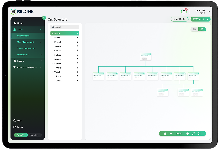The image size is (220, 149).
Task: Open the FY 2024-25 dropdown
Action: pyautogui.click(x=200, y=19)
